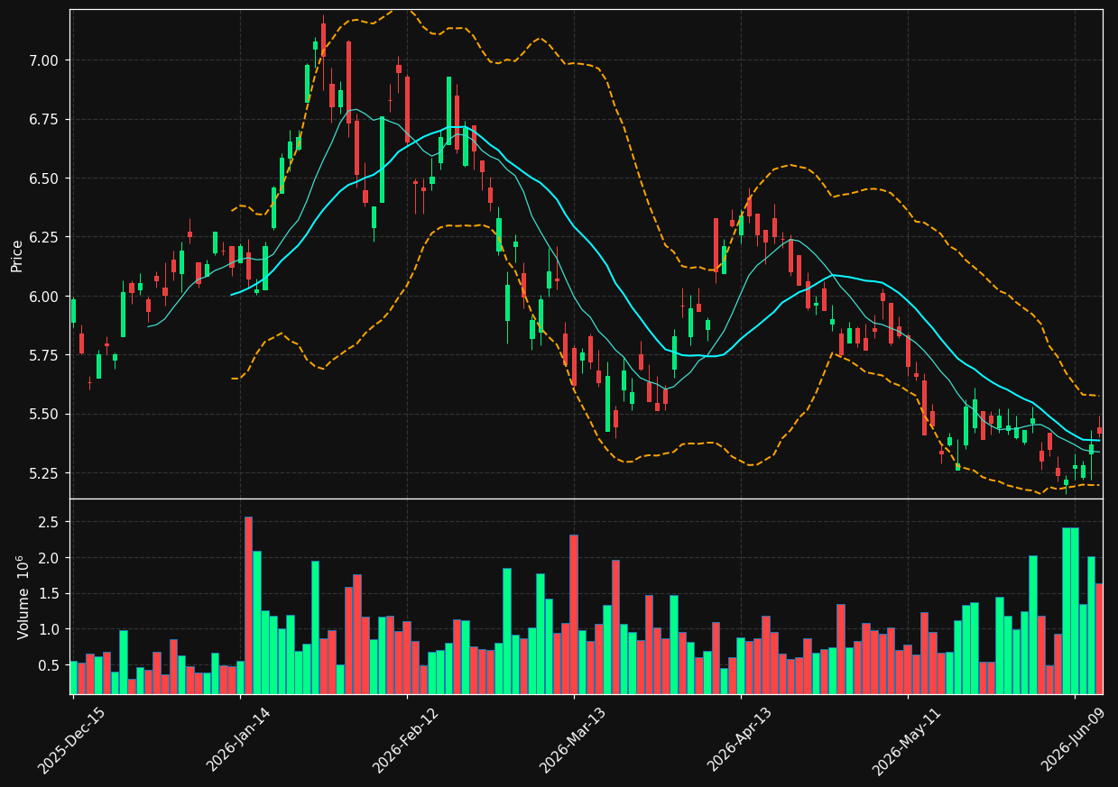Viewport: 1118px width, 787px height.
Task: Click the 2025-Dec-15 date label
Action: coord(71,740)
